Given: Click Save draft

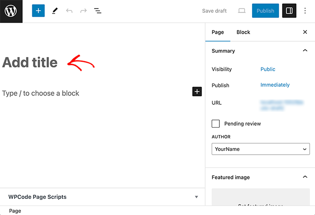Looking at the screenshot, I should pos(214,11).
